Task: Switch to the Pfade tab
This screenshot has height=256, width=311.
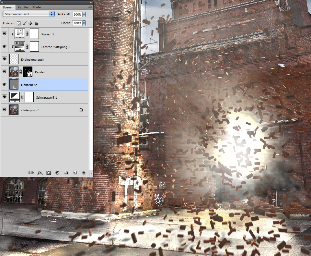Action: point(36,7)
